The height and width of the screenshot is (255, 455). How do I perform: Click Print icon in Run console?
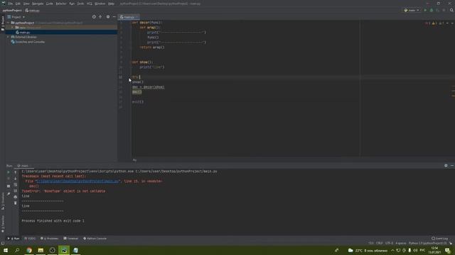click(16, 197)
